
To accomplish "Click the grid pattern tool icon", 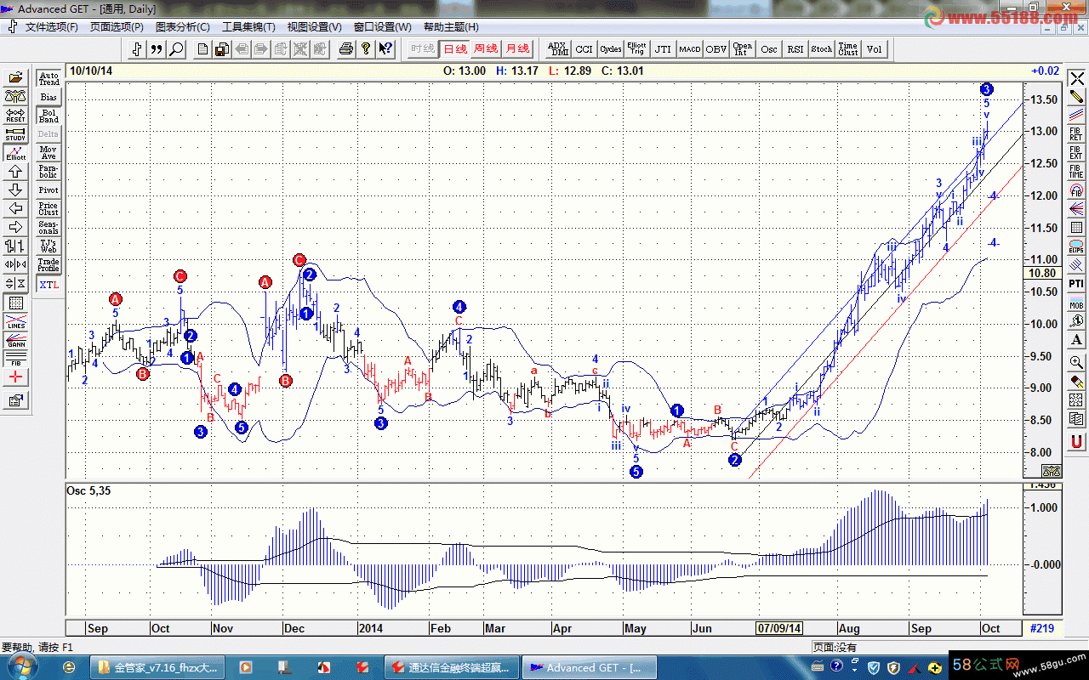I will pos(15,303).
